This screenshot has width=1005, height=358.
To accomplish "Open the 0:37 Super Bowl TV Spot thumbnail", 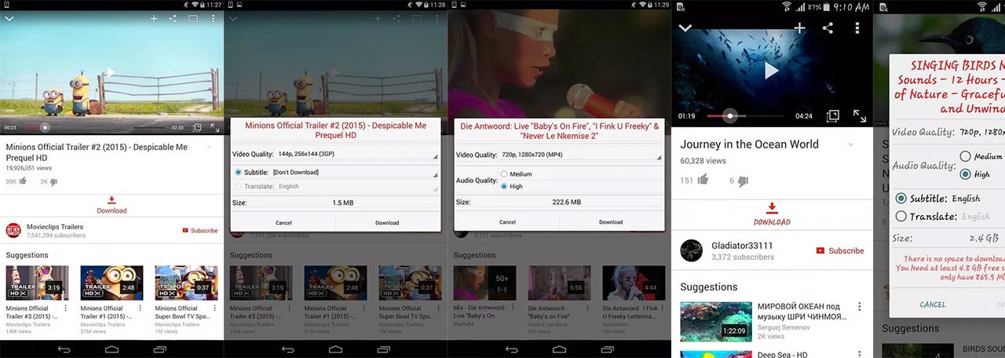I will click(x=186, y=283).
